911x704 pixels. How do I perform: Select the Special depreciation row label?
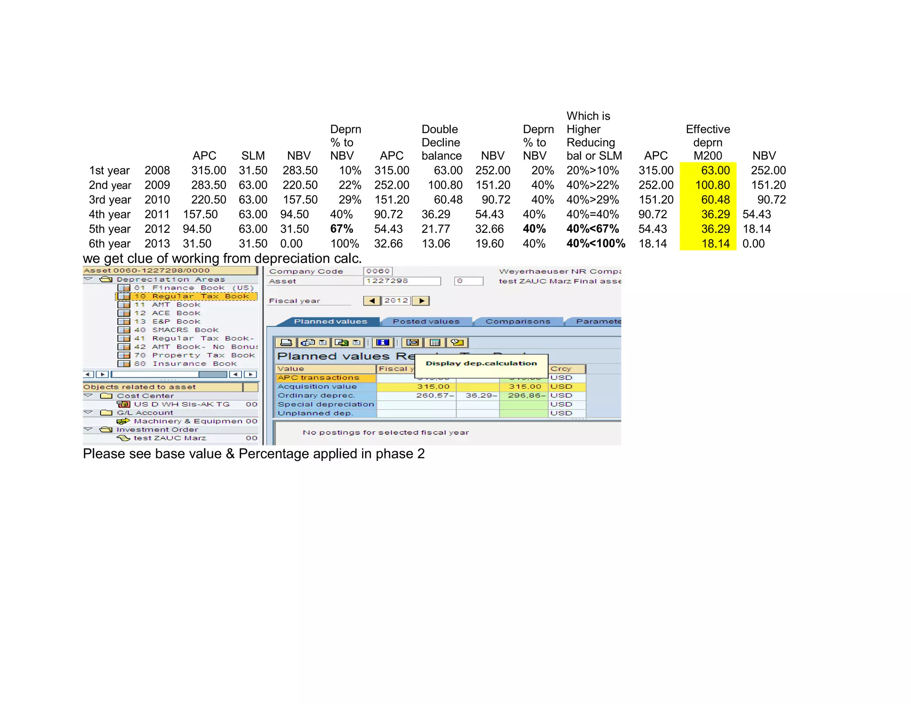coord(326,405)
